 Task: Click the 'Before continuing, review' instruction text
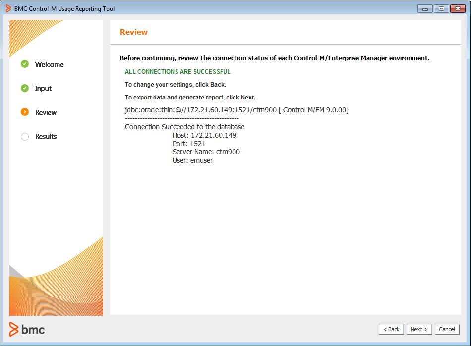point(275,58)
